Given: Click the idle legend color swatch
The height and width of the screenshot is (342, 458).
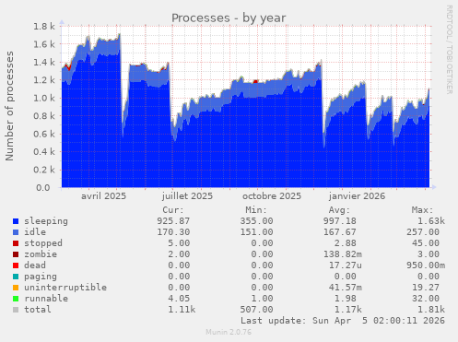Looking at the screenshot, I should pyautogui.click(x=16, y=232).
